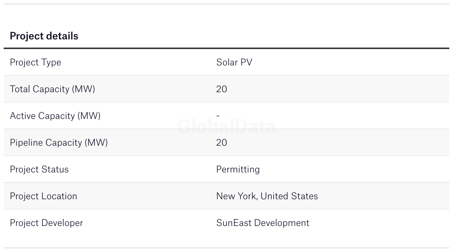Screen dimensions: 453x252
Task: Click the 20 value beside Total Capacity
Action: tap(221, 89)
